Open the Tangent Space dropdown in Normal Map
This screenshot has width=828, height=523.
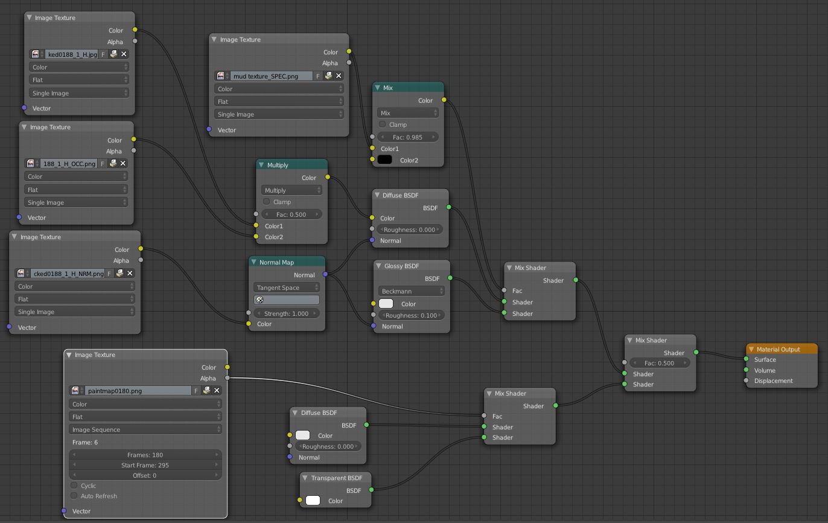tap(287, 287)
